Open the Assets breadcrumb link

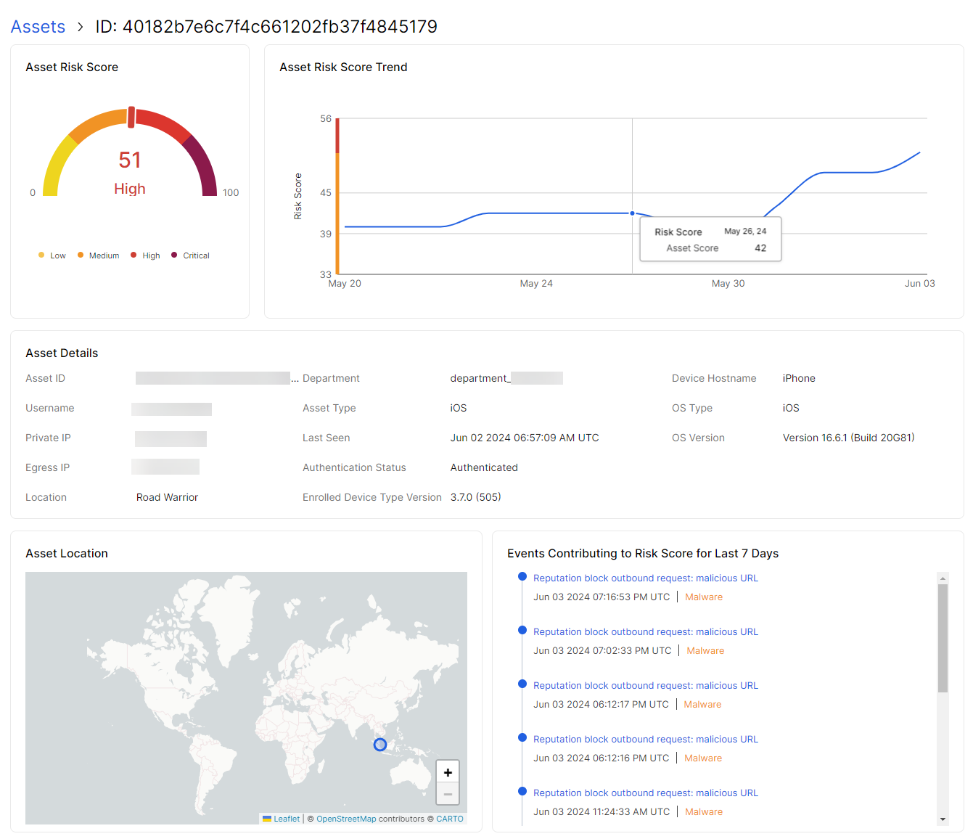(38, 26)
